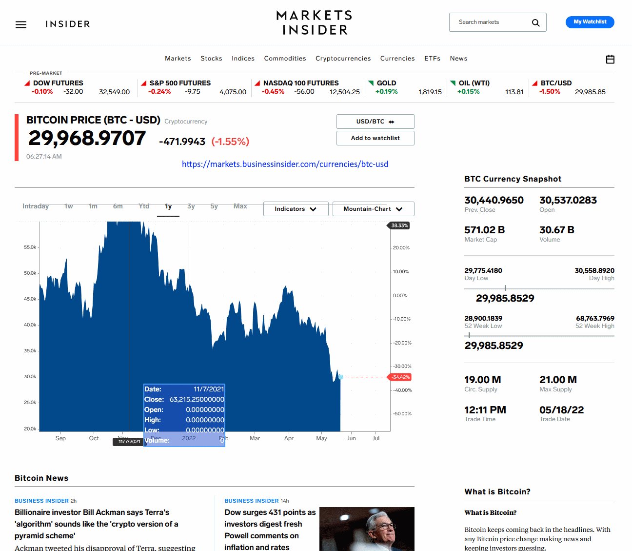Click the 52 Week range slider marker
This screenshot has width=632, height=551.
tap(469, 335)
